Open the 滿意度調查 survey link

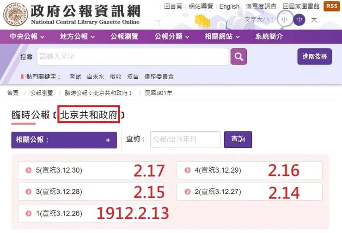(x=261, y=6)
